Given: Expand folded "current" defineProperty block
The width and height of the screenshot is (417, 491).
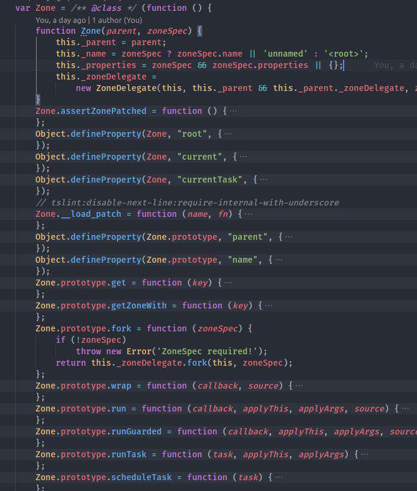Looking at the screenshot, I should click(x=243, y=157).
